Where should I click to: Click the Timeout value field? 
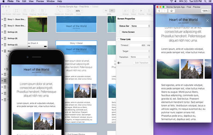[x=138, y=45]
